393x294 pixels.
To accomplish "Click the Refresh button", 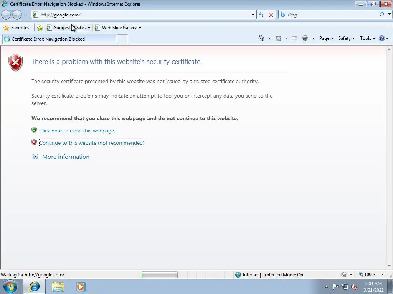I will 261,15.
